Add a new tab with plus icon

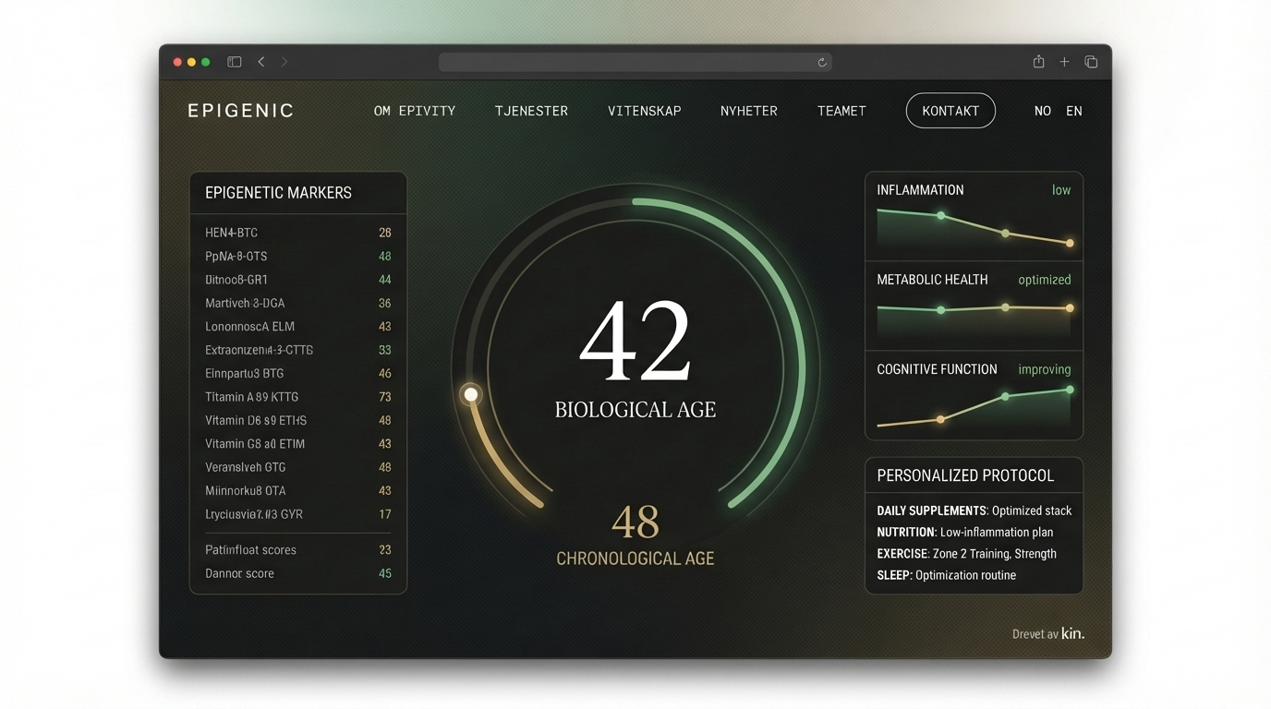1064,62
